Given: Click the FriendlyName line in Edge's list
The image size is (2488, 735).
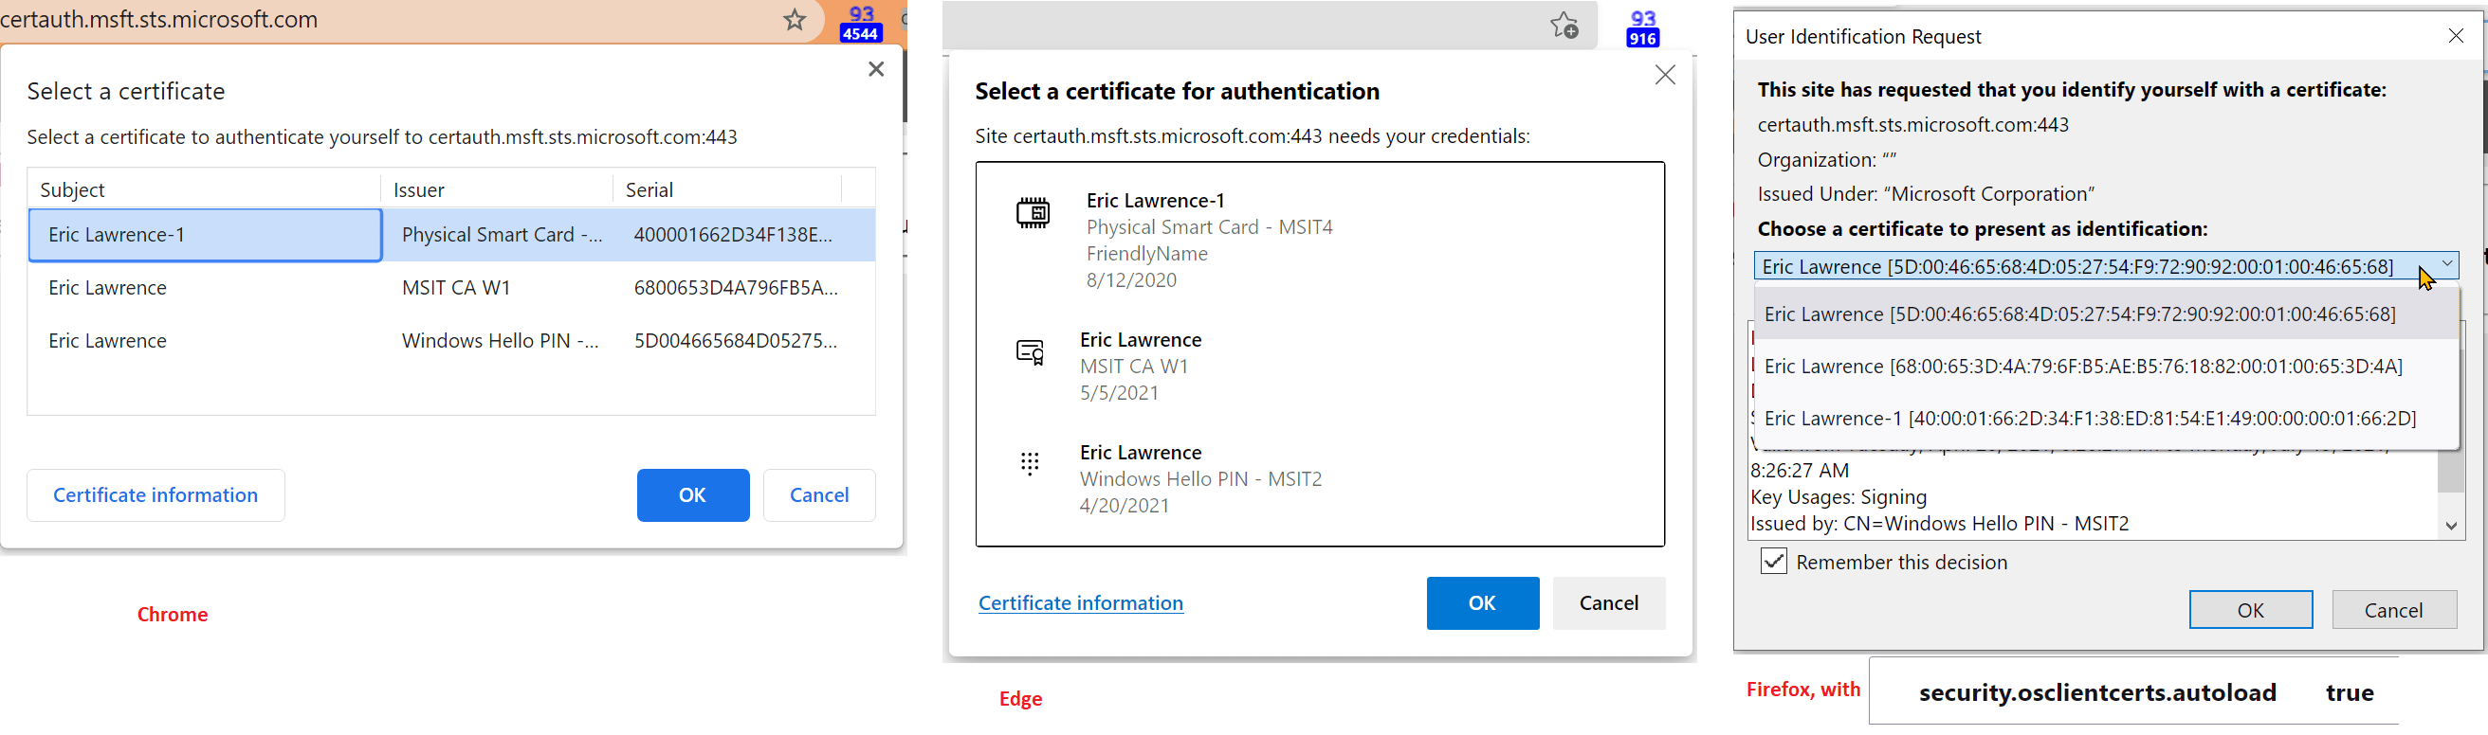Looking at the screenshot, I should coord(1146,254).
